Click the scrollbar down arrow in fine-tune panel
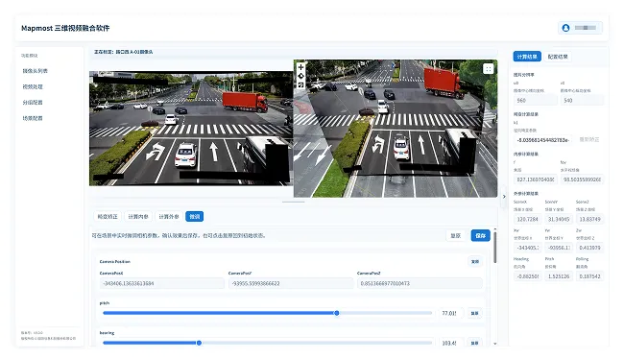This screenshot has height=359, width=624. point(495,344)
